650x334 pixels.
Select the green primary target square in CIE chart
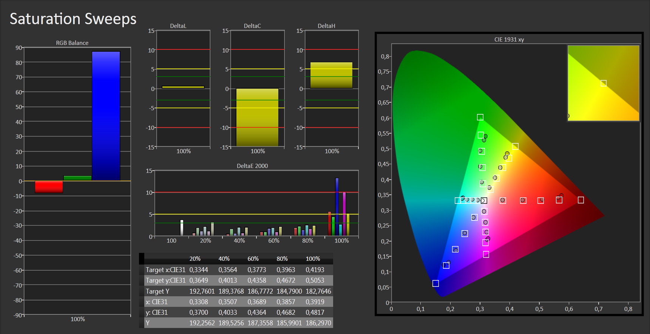pos(480,117)
